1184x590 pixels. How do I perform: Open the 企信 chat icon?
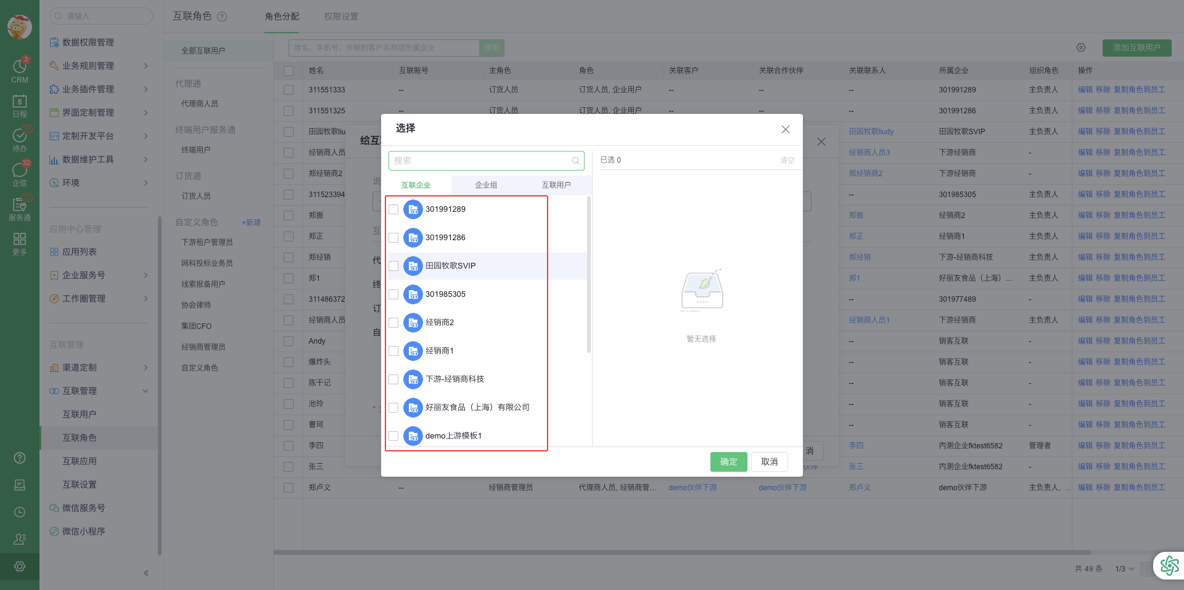point(19,174)
